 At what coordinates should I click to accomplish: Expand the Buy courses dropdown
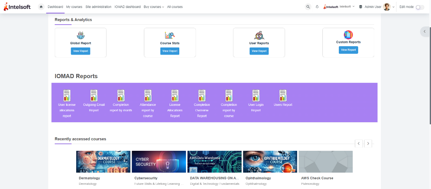[x=154, y=7]
